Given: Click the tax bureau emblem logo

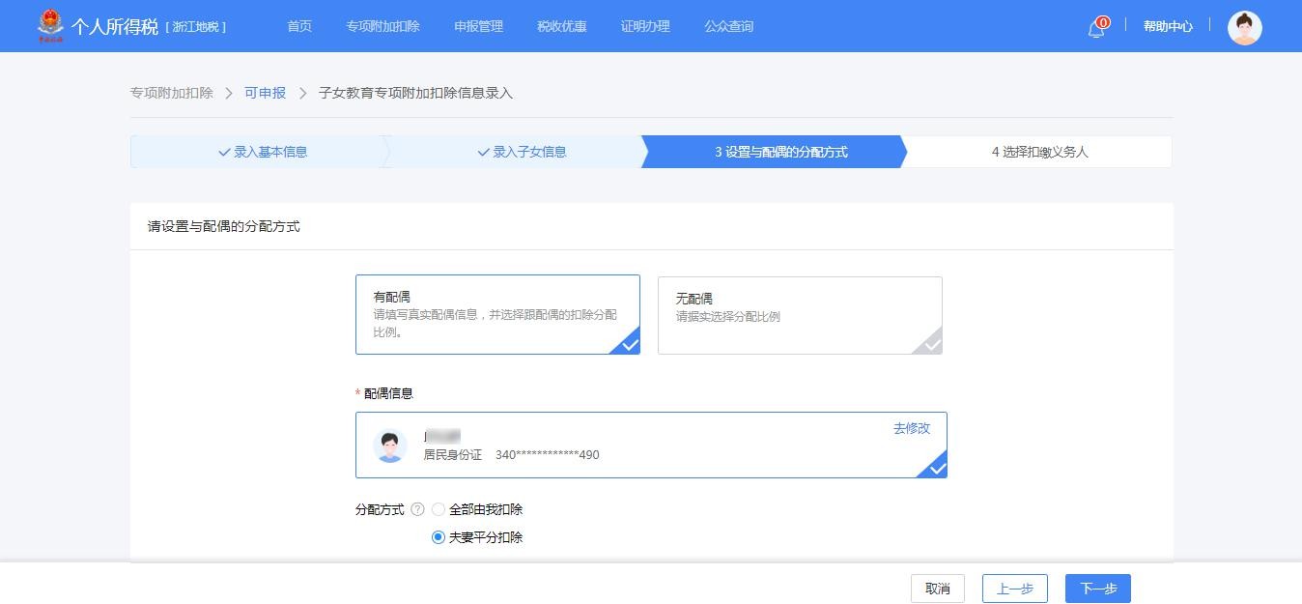Looking at the screenshot, I should tap(50, 26).
